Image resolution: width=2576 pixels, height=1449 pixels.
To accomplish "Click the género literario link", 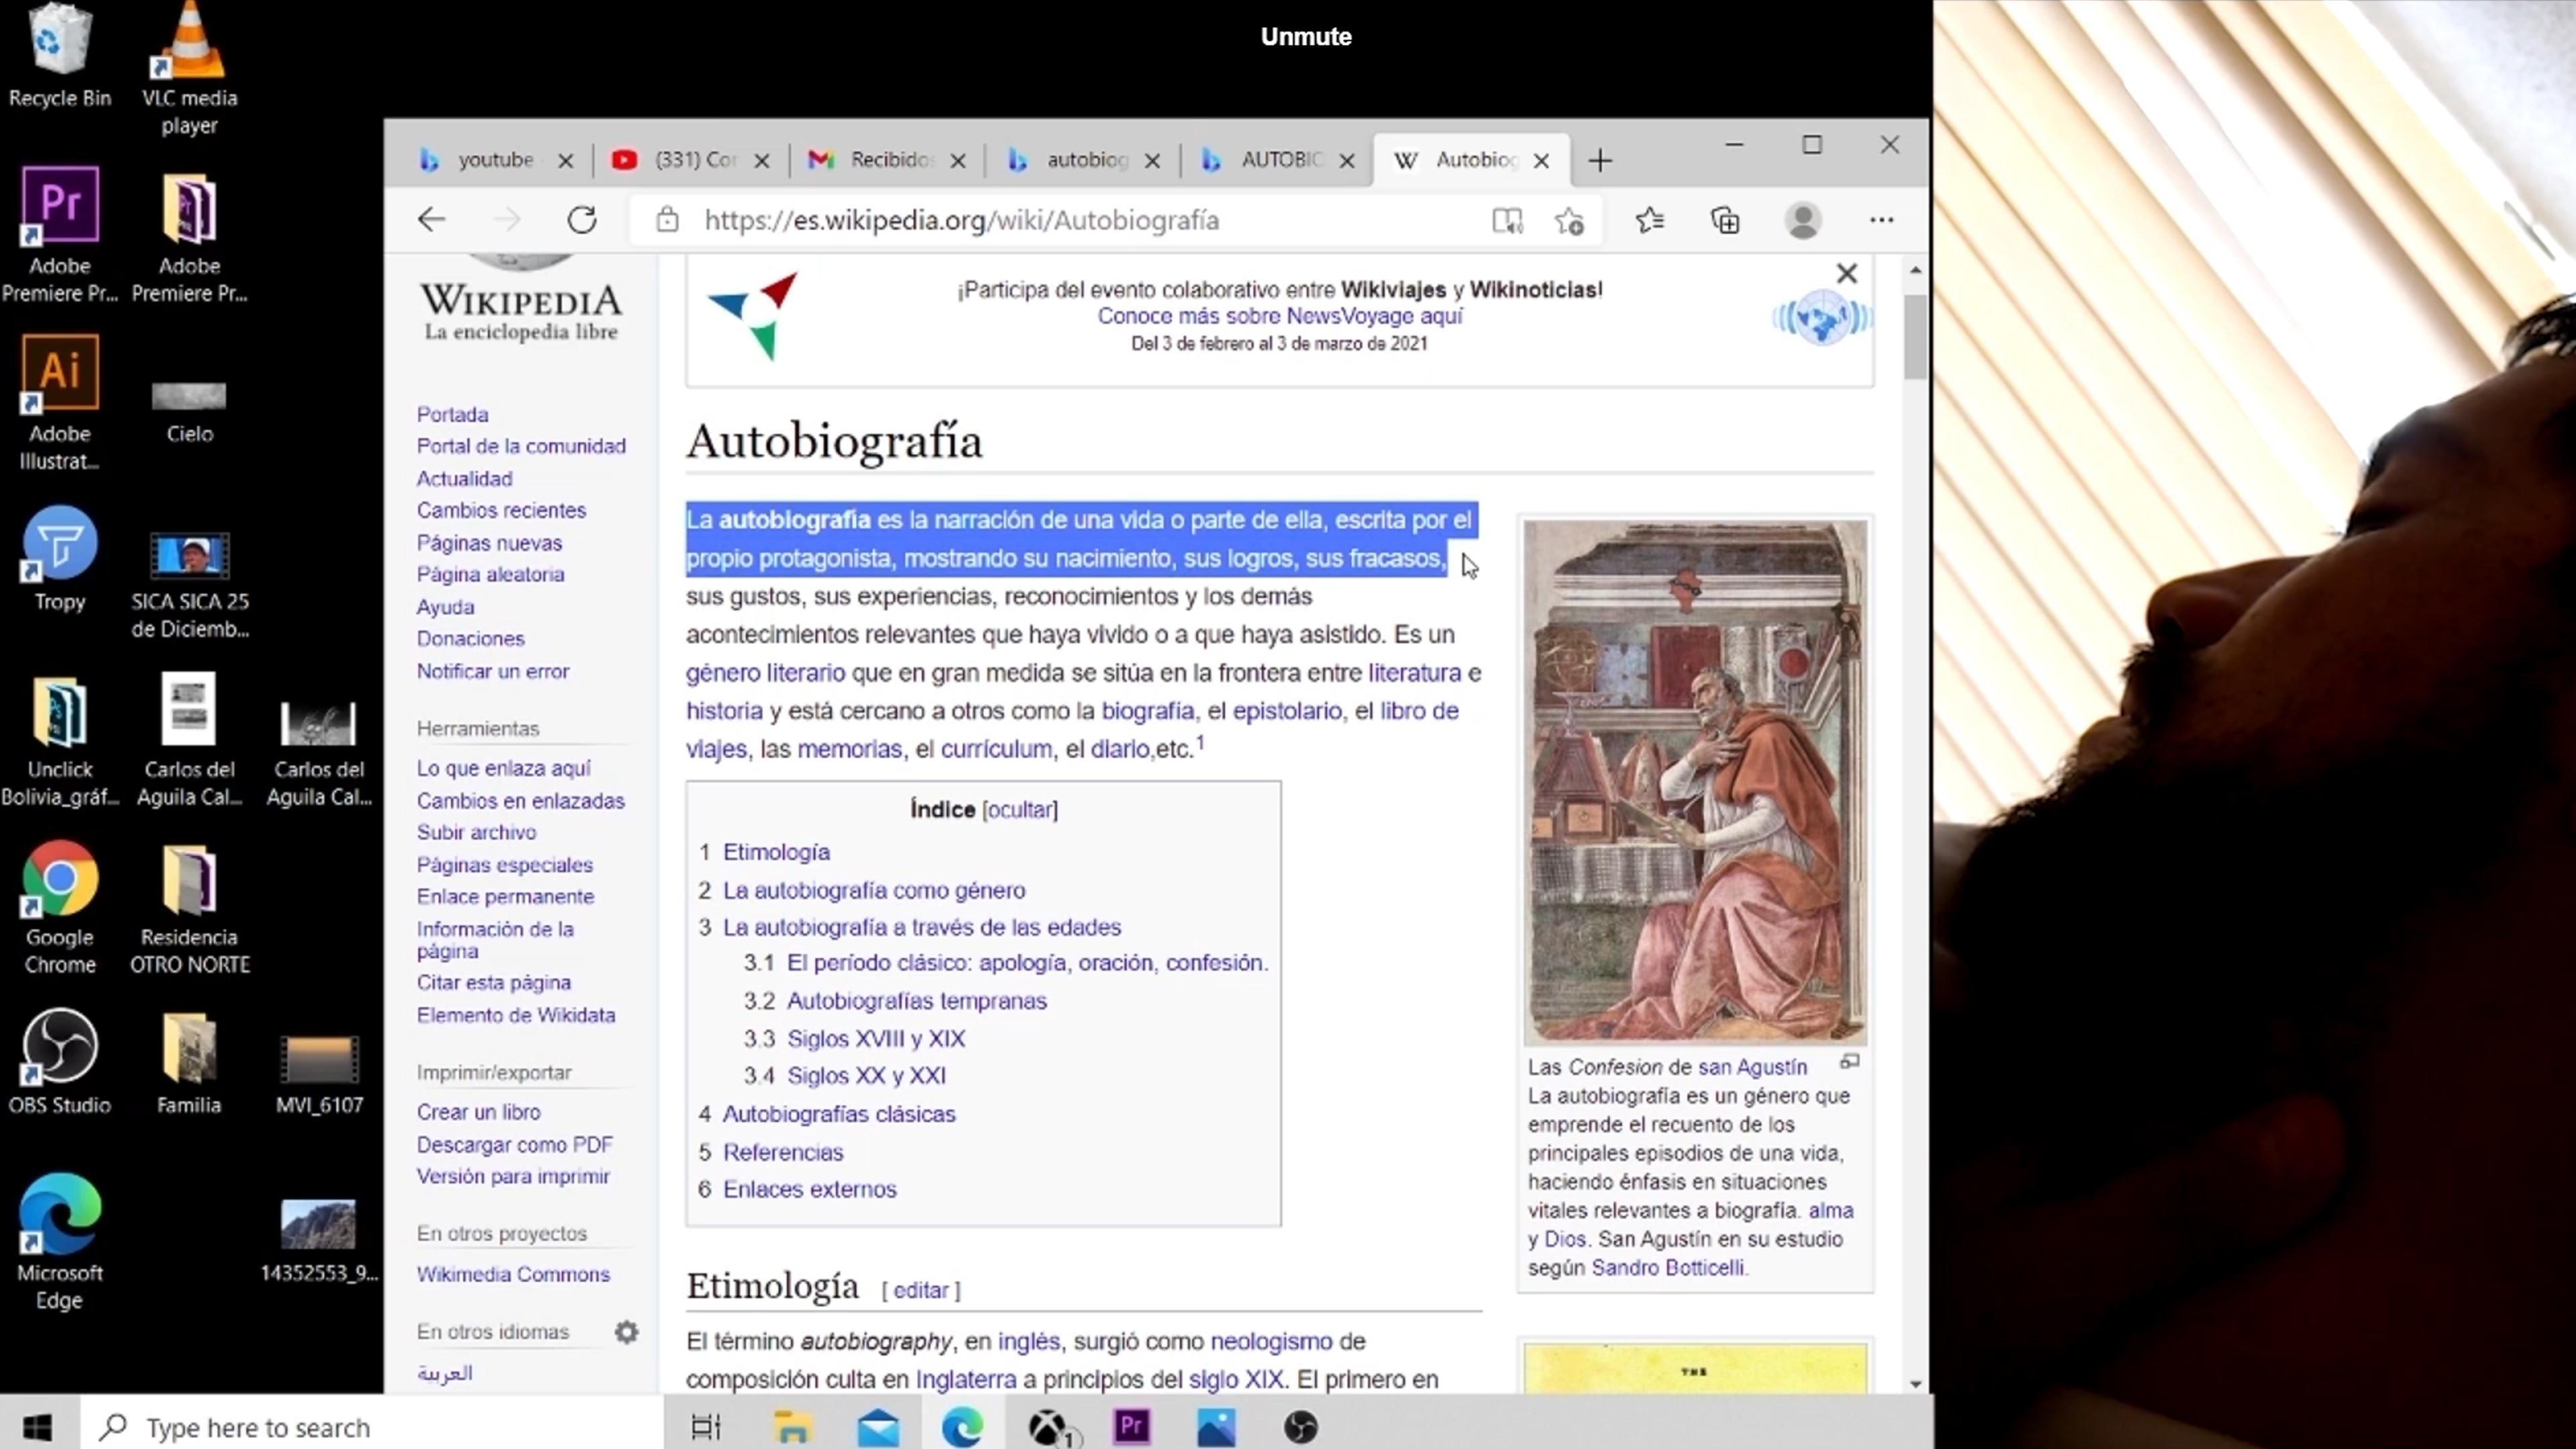I will (x=765, y=673).
